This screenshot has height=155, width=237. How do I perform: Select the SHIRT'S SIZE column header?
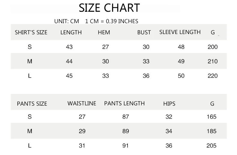coord(31,32)
